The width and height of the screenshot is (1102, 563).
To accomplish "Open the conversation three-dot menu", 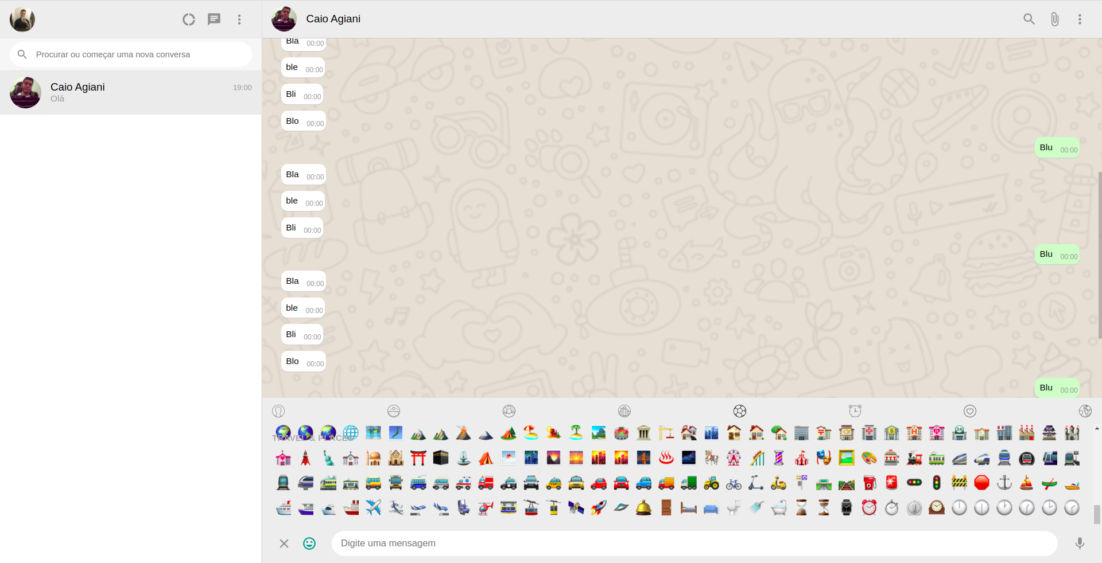I will [1080, 19].
